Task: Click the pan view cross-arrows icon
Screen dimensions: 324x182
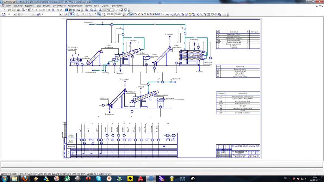Action: click(x=117, y=10)
